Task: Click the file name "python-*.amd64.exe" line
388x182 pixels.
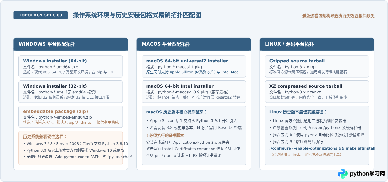Action: point(51,67)
